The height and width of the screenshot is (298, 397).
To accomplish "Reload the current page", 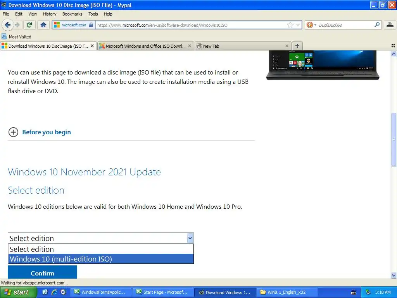I will tap(29, 25).
